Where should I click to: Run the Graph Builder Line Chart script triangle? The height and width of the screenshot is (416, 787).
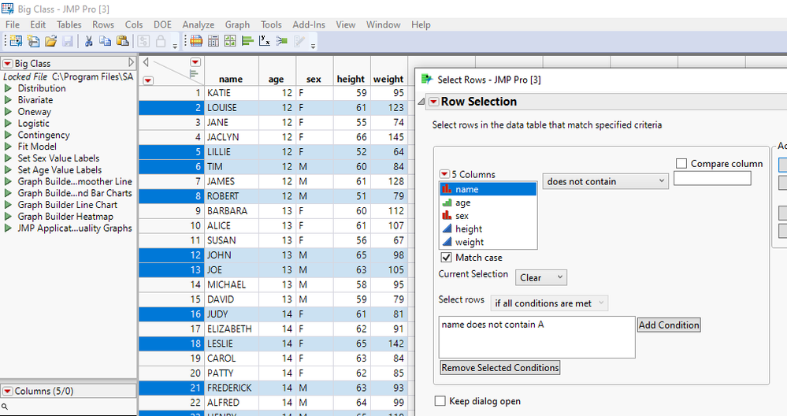click(x=8, y=205)
